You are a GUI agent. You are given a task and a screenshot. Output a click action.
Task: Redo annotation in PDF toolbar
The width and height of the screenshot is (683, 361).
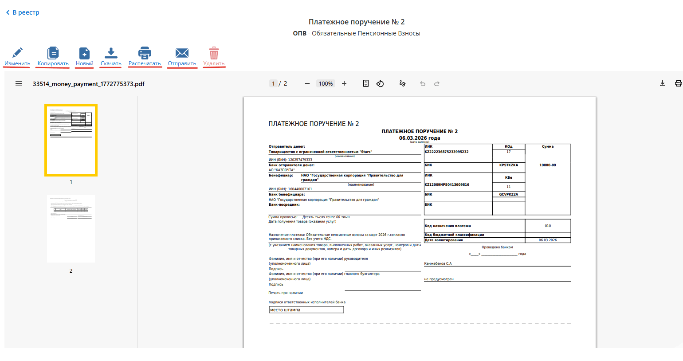pyautogui.click(x=437, y=83)
